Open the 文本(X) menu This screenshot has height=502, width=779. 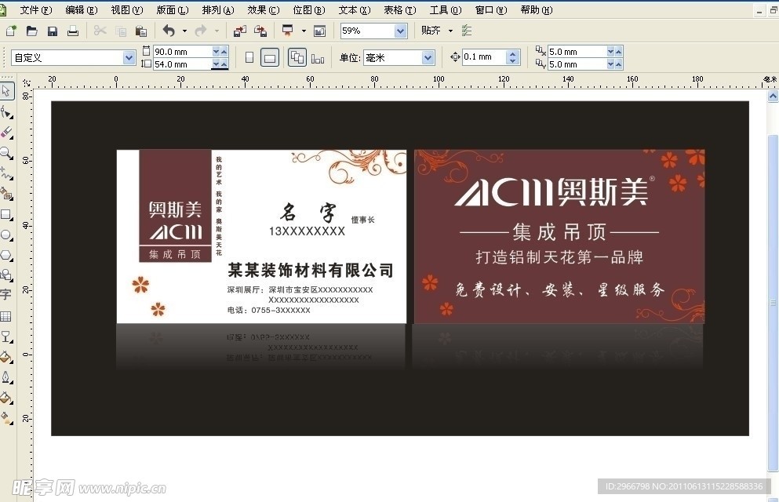pyautogui.click(x=355, y=10)
